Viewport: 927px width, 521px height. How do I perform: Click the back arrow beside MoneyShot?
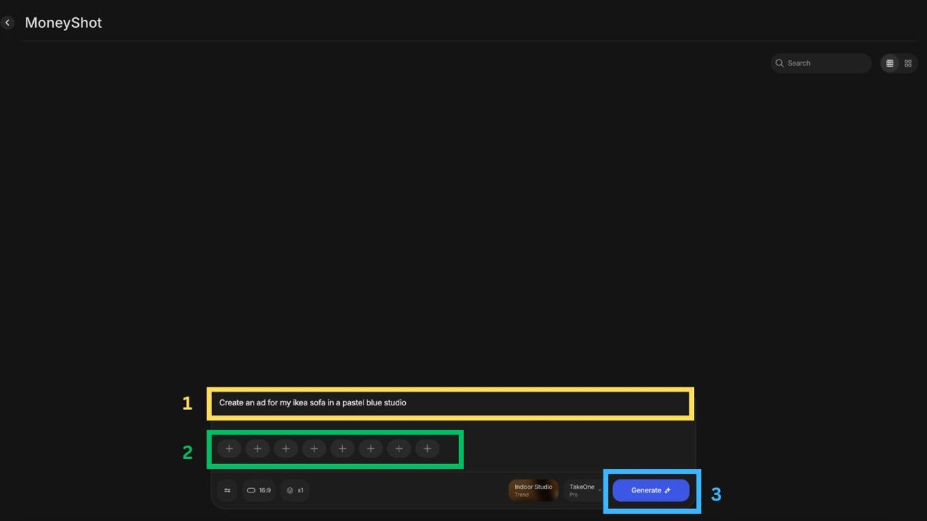(7, 22)
